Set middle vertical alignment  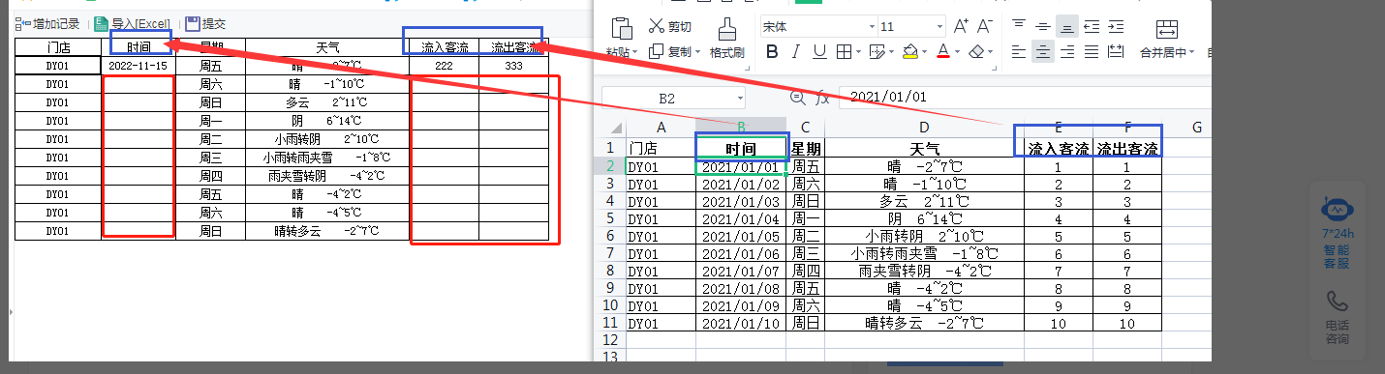tap(1042, 26)
